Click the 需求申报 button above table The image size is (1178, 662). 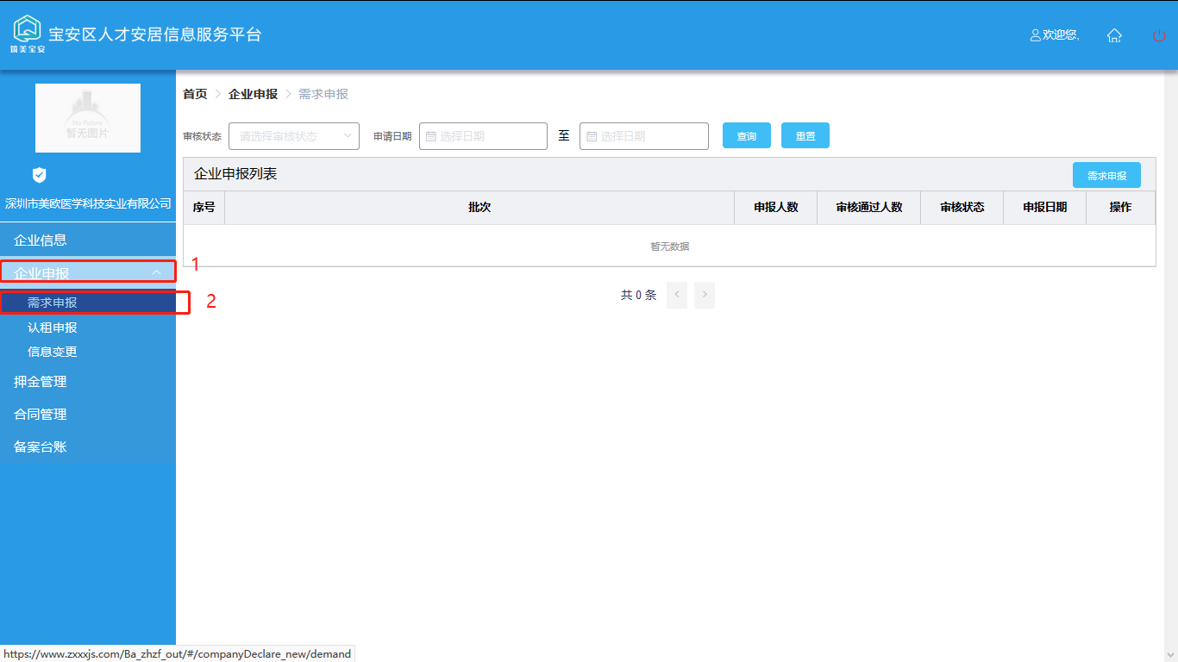pyautogui.click(x=1106, y=175)
